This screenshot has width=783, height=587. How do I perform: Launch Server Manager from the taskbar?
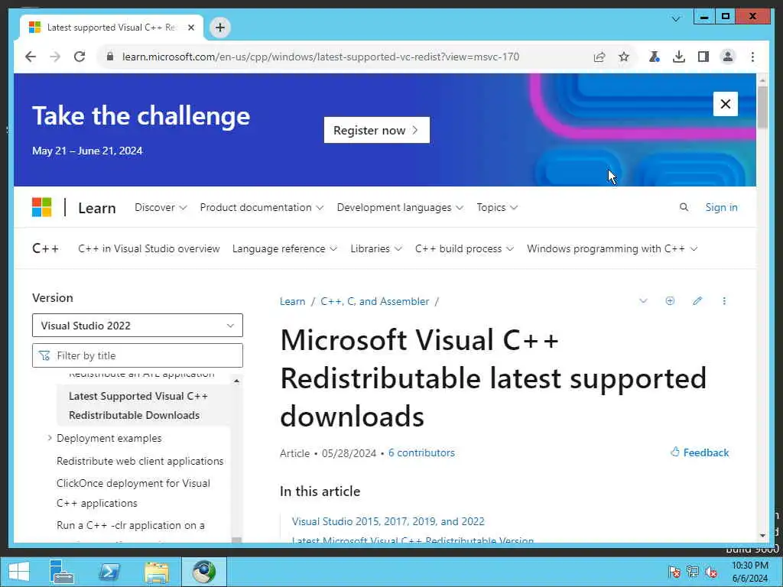tap(62, 572)
